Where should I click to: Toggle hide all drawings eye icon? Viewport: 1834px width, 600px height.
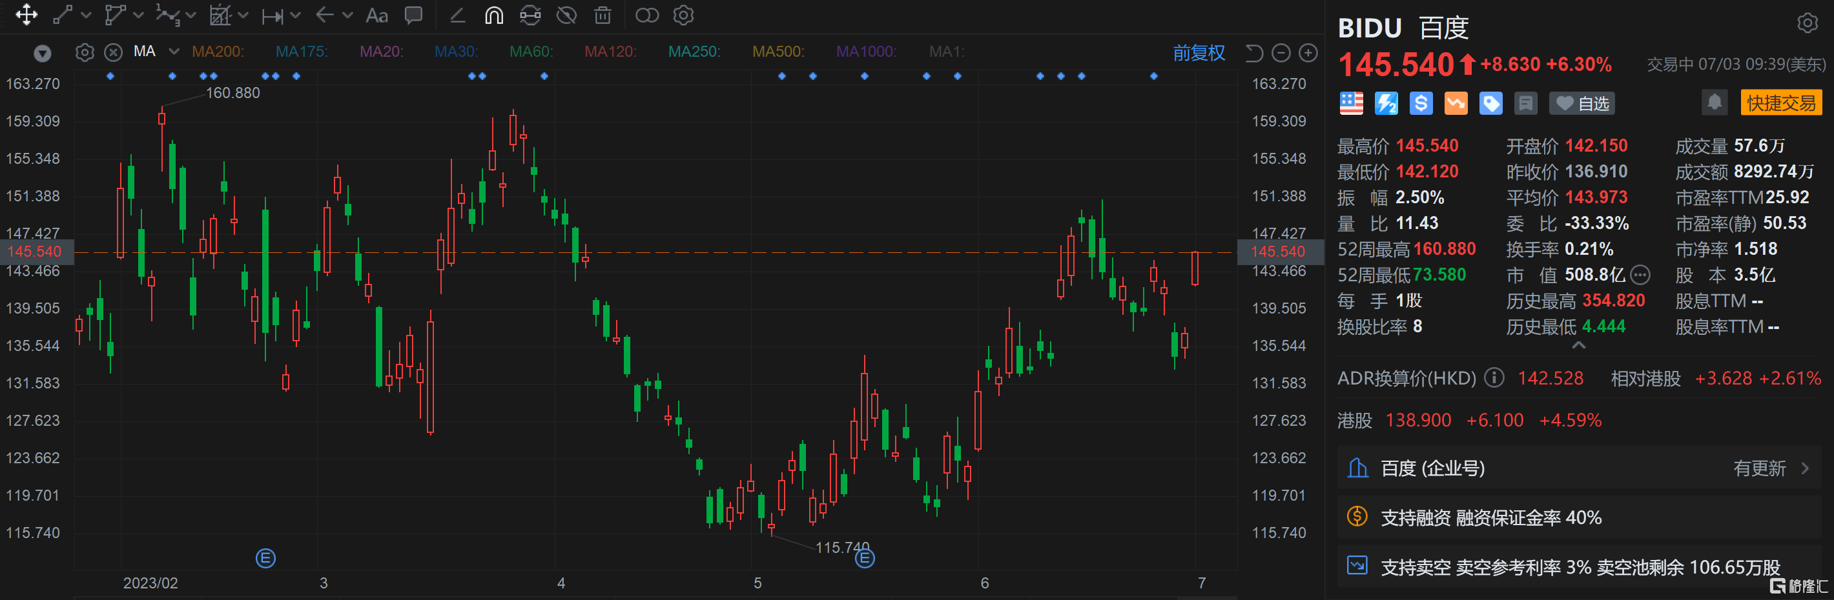566,15
